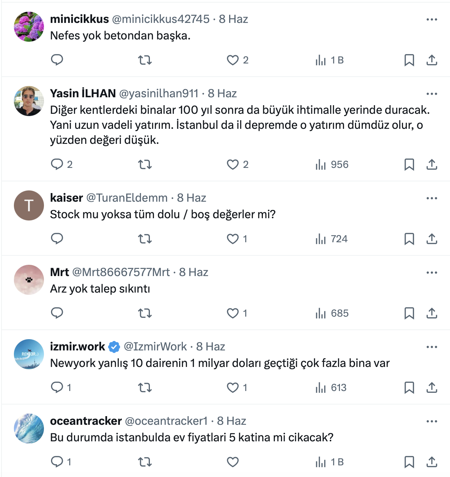Bookmark kaiser's tweet
The image size is (450, 477).
click(409, 239)
